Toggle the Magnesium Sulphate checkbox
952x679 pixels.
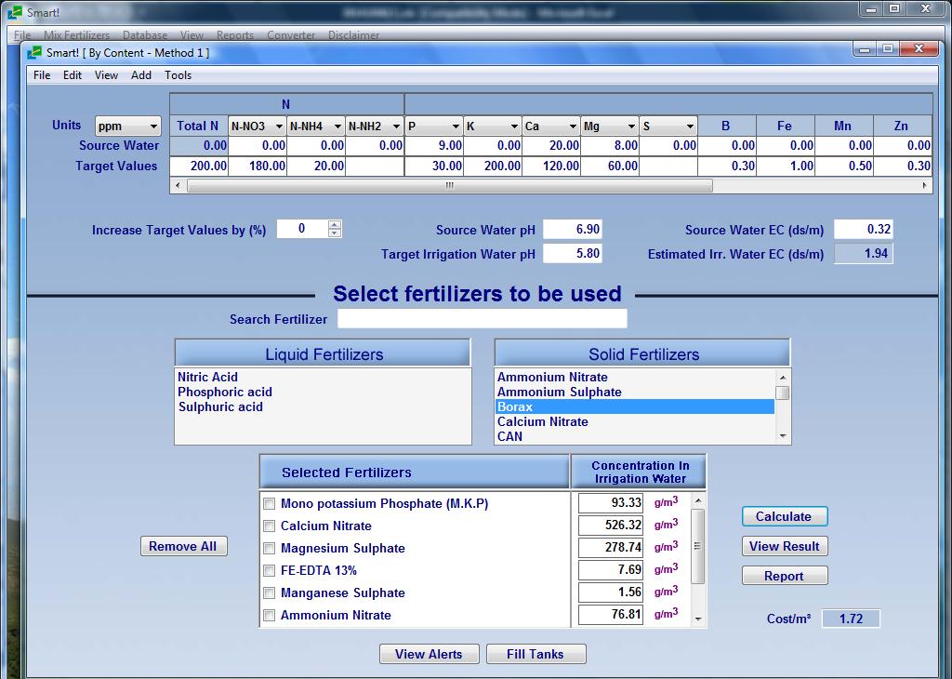269,549
